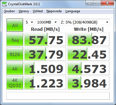This screenshot has height=105, width=116.
Task: Open the Napoveda menu
Action: 54,11
